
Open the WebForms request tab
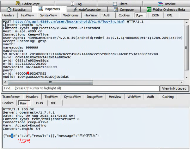coord(71,15)
